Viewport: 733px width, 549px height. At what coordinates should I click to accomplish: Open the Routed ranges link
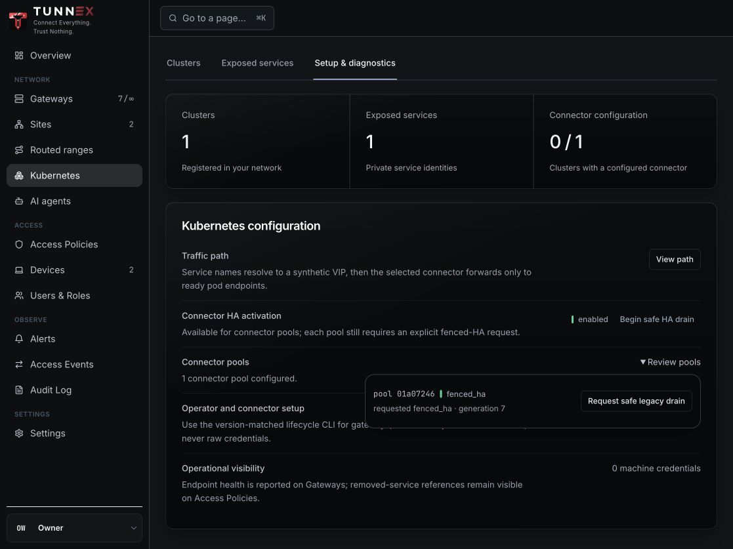coord(74,150)
